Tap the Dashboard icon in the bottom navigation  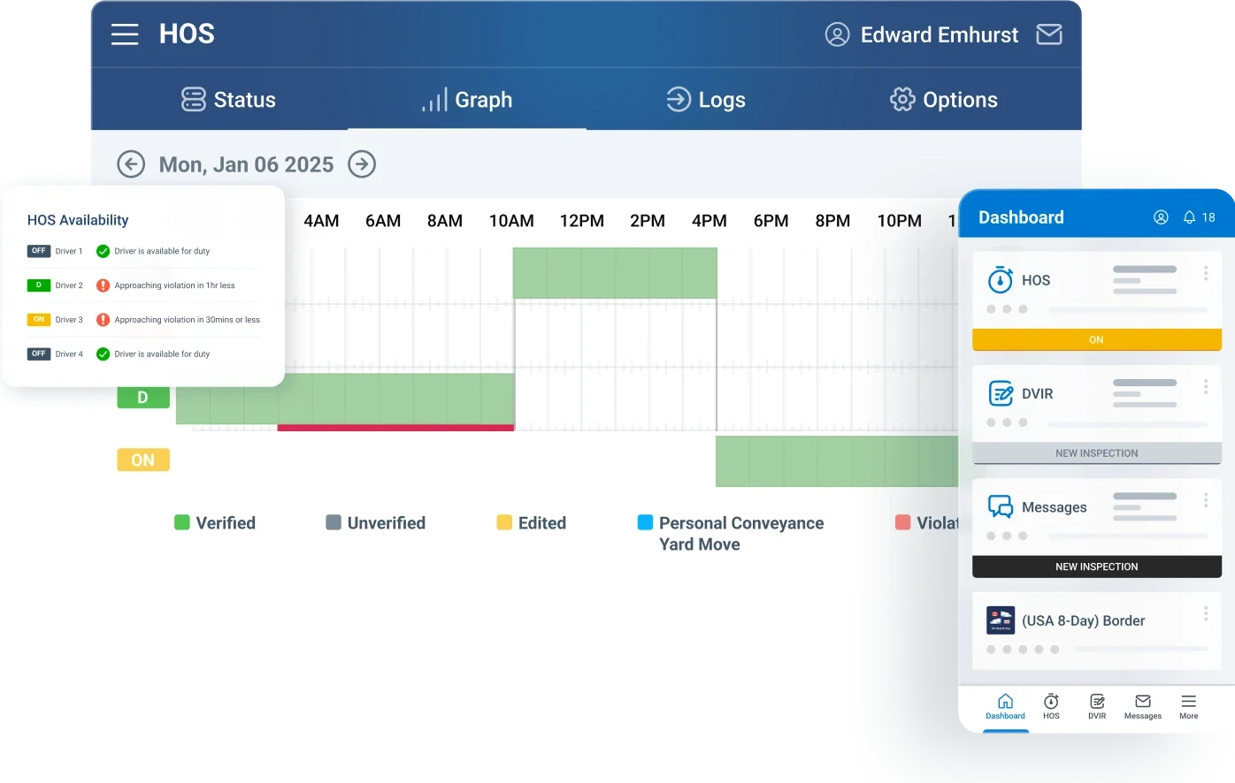pos(1005,706)
